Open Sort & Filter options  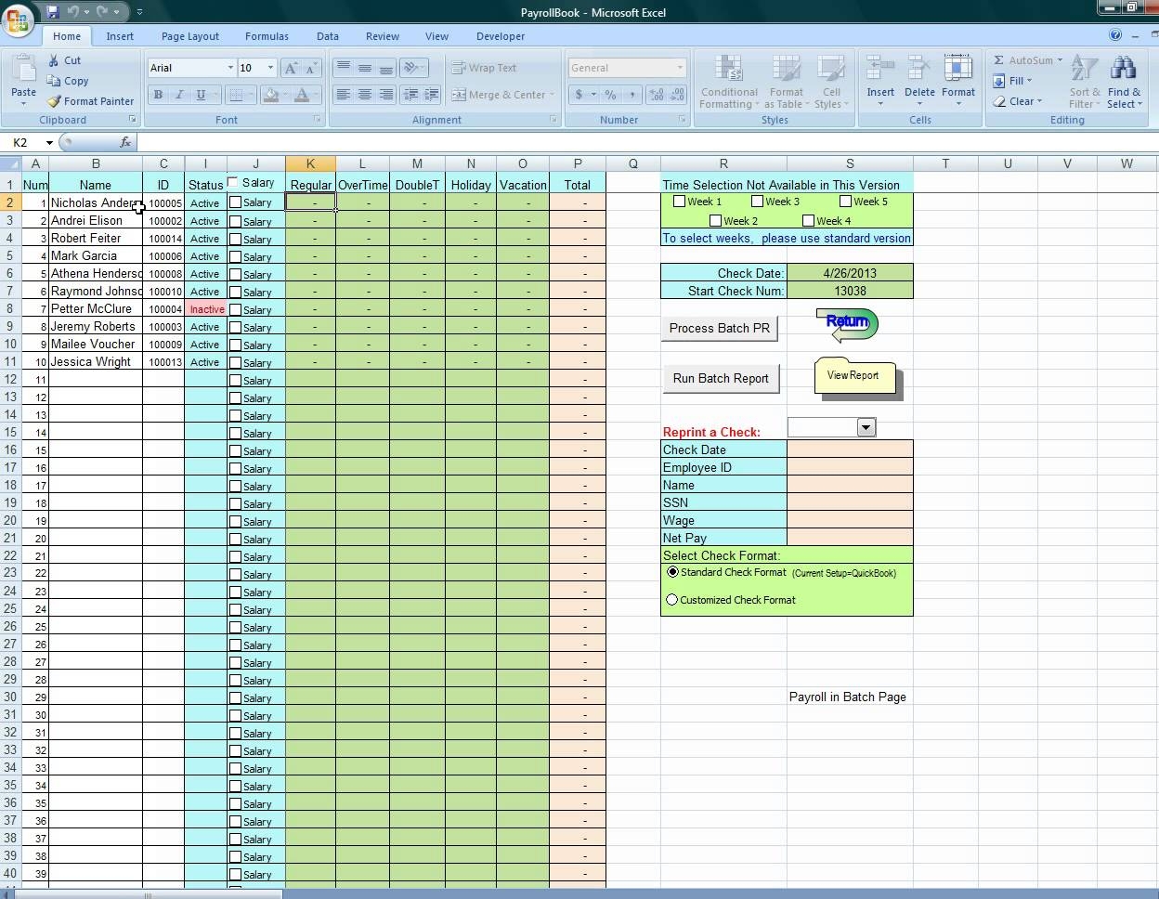pyautogui.click(x=1084, y=82)
